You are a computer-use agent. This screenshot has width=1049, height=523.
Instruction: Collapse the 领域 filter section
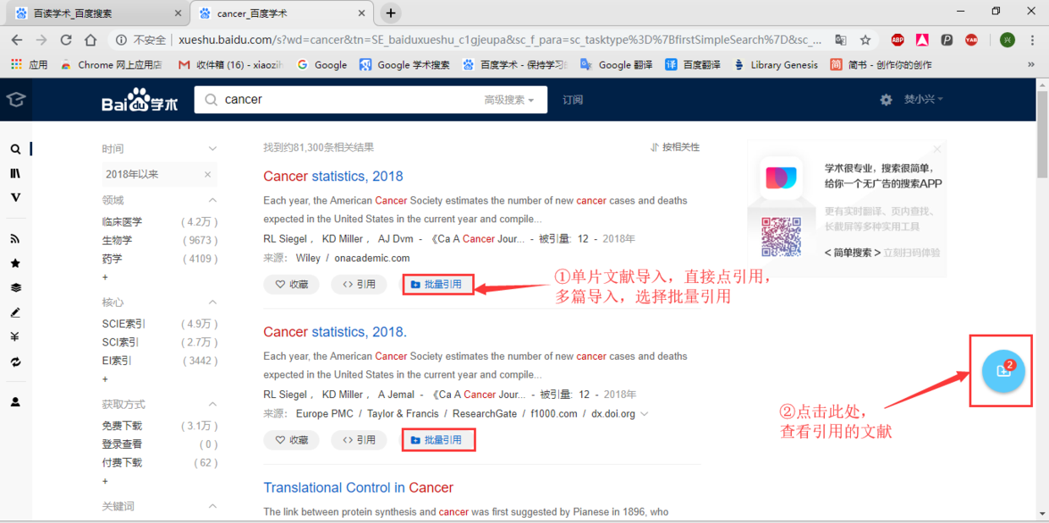pyautogui.click(x=212, y=200)
